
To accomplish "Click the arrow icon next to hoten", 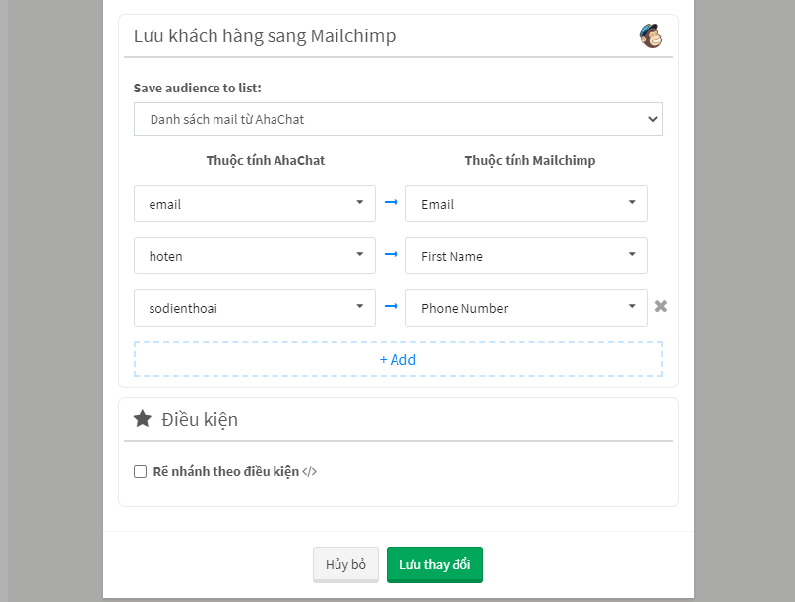I will (391, 254).
